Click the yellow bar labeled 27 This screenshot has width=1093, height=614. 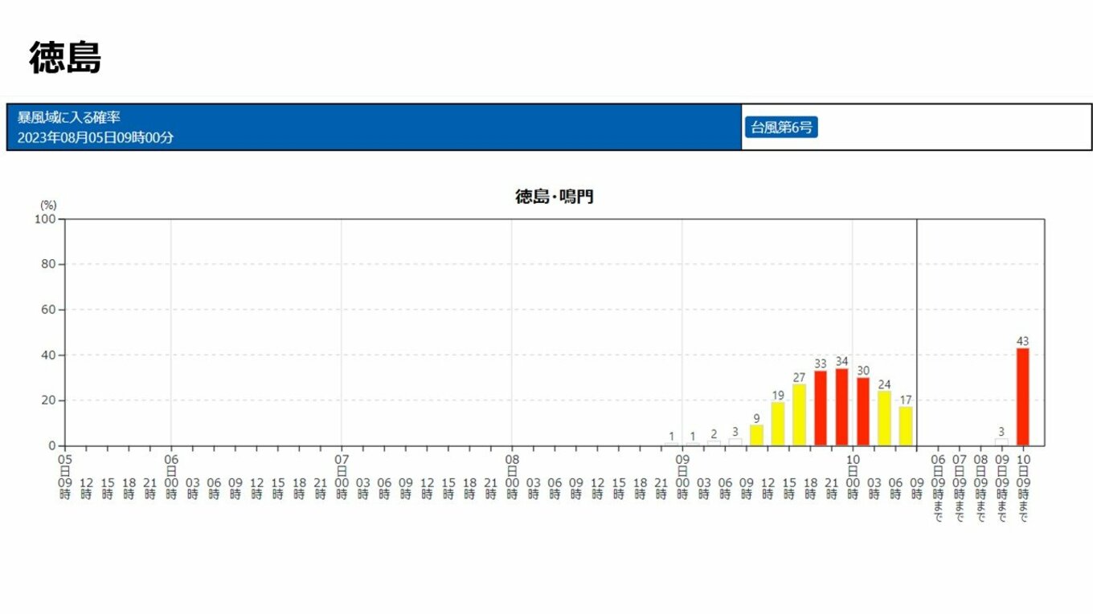(799, 415)
